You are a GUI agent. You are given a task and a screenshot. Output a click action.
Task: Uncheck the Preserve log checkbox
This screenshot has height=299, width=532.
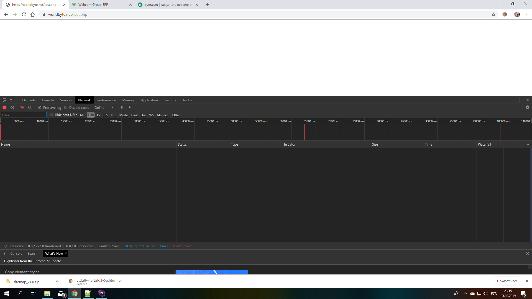(40, 107)
